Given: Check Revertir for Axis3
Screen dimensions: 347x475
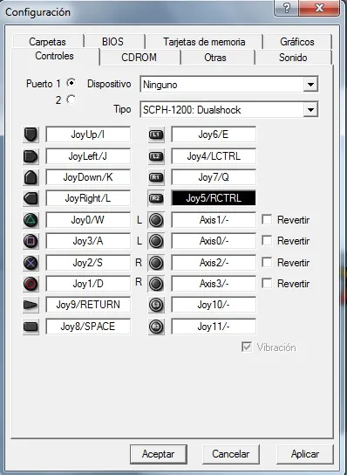Looking at the screenshot, I should coord(267,284).
